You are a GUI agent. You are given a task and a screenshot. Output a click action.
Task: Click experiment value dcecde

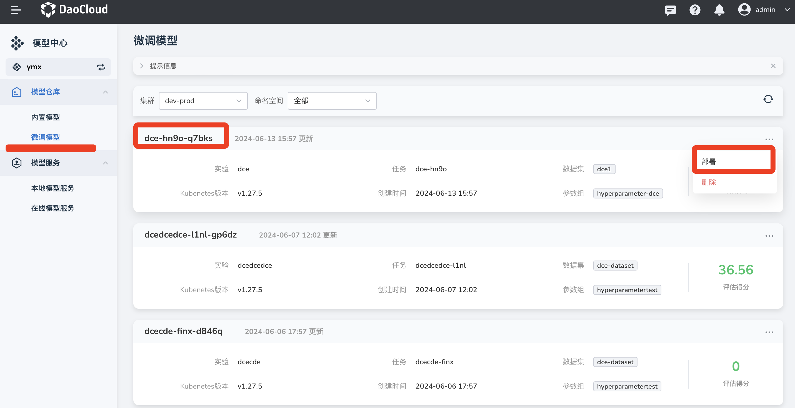pos(249,361)
